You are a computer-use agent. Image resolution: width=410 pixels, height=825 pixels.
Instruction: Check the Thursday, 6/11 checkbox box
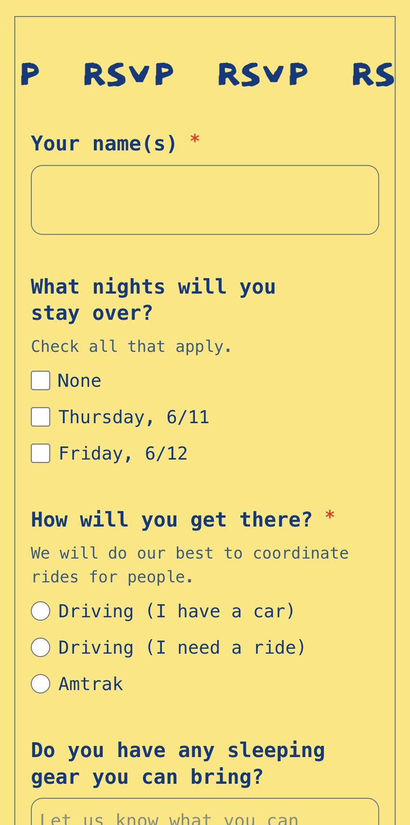[41, 417]
